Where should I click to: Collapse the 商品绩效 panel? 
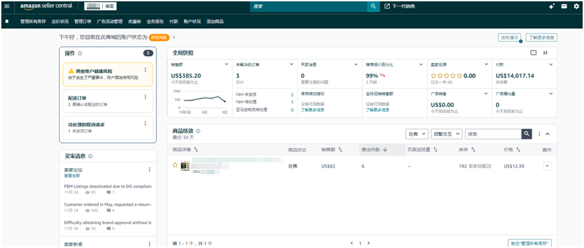coord(548,134)
